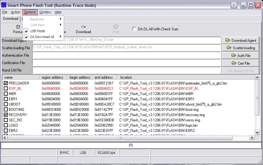The width and height of the screenshot is (263, 165).
Task: Check the SEC_RO partition checkbox
Action: [6, 120]
